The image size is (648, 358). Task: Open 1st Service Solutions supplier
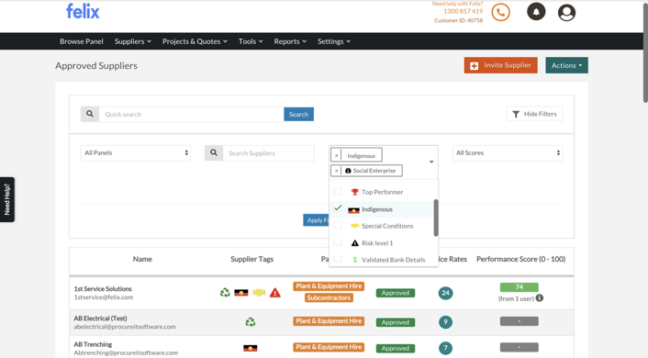click(x=103, y=288)
